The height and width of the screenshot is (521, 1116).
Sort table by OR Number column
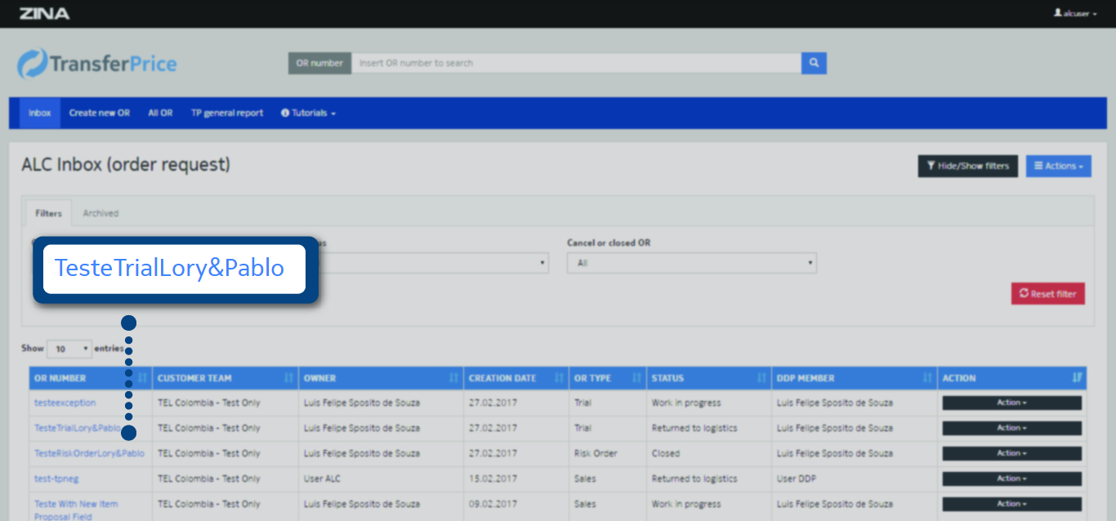pyautogui.click(x=144, y=378)
